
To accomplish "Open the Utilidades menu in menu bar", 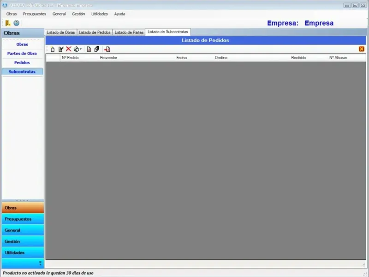I will 100,14.
